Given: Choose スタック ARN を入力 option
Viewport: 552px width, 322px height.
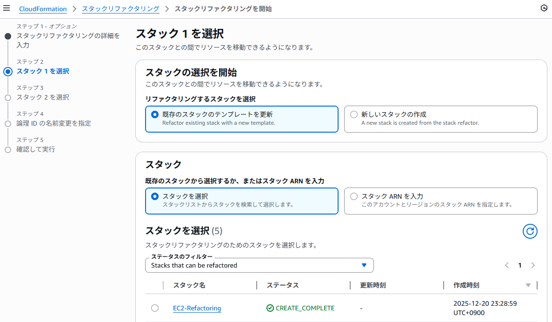Looking at the screenshot, I should point(441,201).
